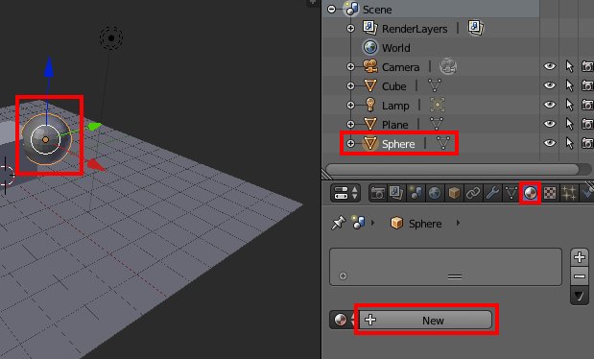Open the Object properties tab
Image resolution: width=594 pixels, height=359 pixels.
tap(454, 193)
